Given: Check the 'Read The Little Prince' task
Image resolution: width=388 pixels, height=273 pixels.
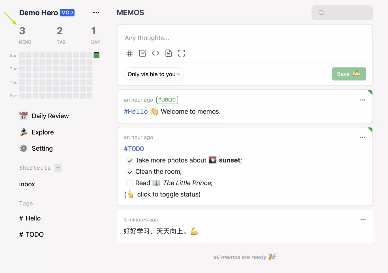Looking at the screenshot, I should coord(130,183).
